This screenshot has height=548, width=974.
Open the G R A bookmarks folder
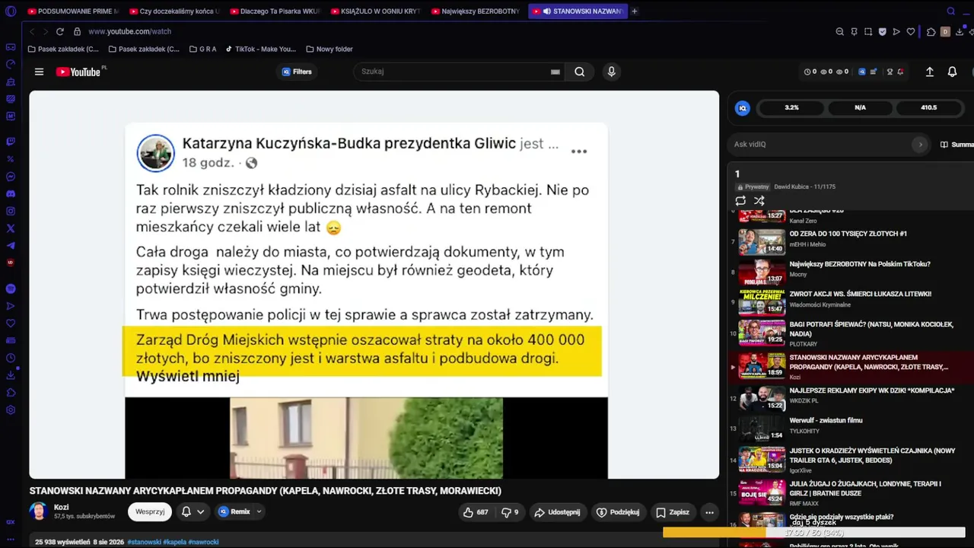coord(202,49)
